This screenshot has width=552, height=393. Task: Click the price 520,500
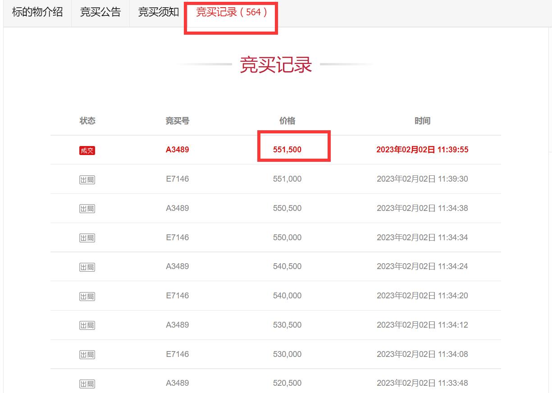[x=287, y=383]
